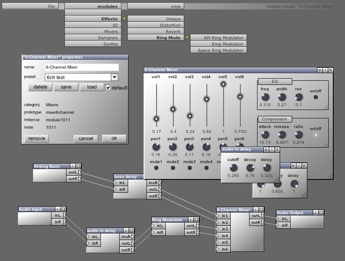Click the e icon in the 6-Channel Mixer window title bar

[x=320, y=70]
